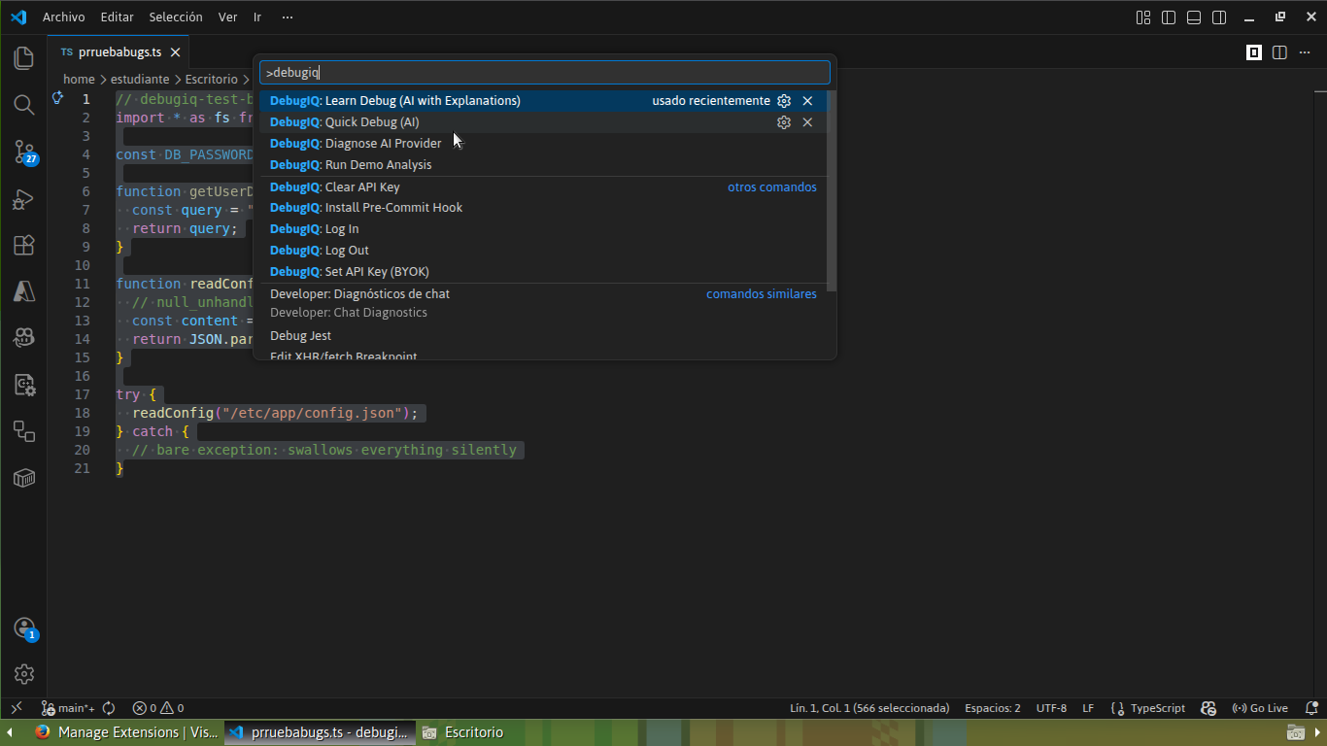Image resolution: width=1327 pixels, height=746 pixels.
Task: Open the Search panel icon
Action: pyautogui.click(x=23, y=105)
